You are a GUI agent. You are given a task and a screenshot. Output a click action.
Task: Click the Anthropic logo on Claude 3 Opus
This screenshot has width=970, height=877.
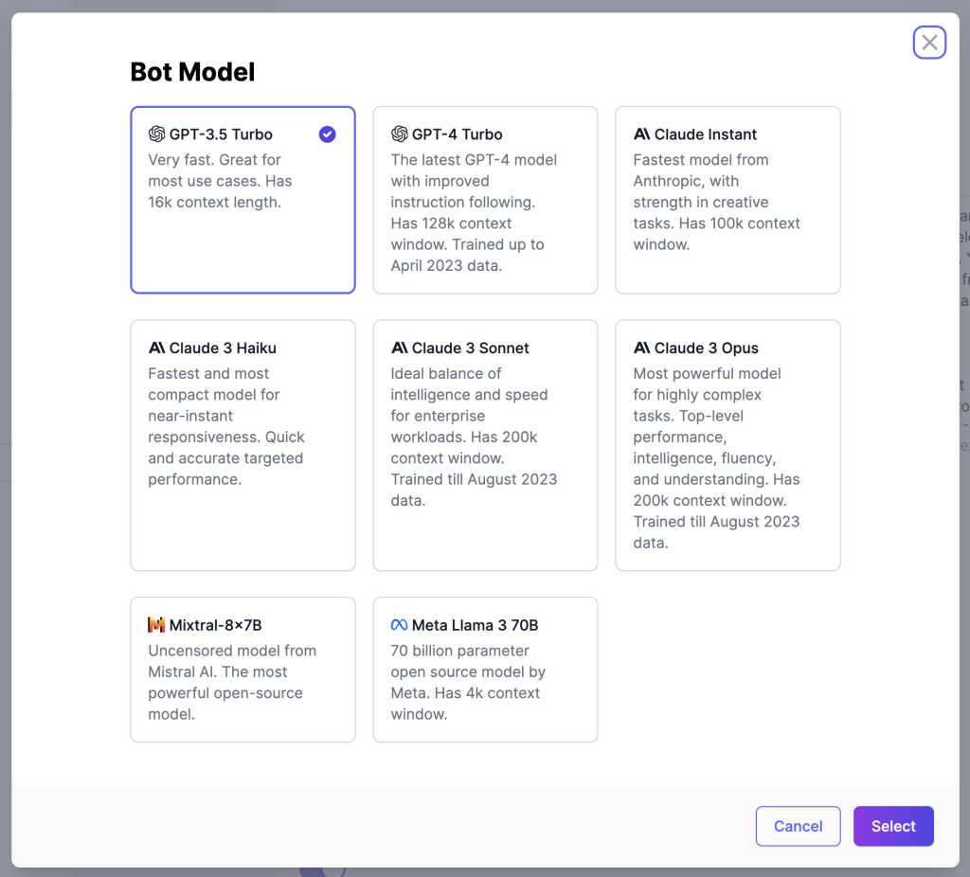[642, 348]
